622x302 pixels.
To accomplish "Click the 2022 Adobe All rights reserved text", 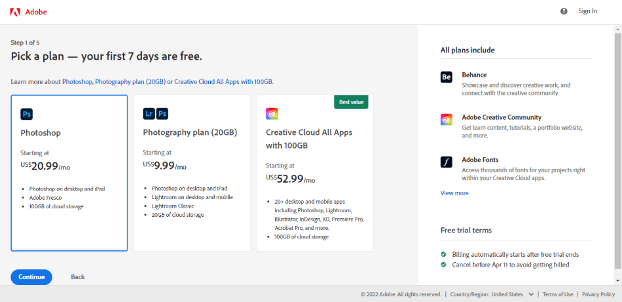I will (x=401, y=294).
